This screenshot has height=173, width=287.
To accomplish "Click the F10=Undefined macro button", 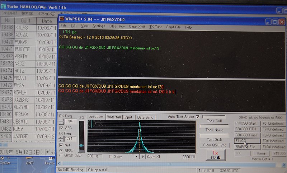I will click(273, 147).
